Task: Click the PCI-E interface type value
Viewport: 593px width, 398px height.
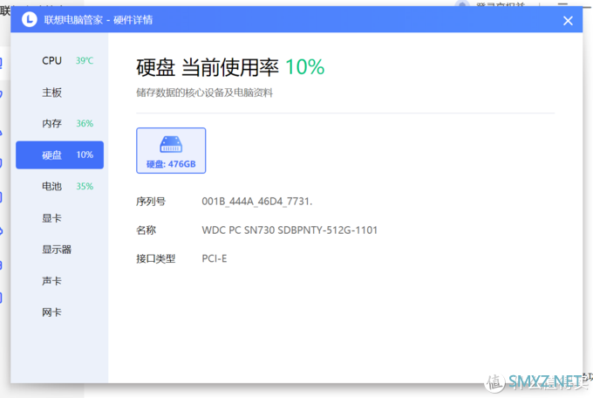Action: 214,258
